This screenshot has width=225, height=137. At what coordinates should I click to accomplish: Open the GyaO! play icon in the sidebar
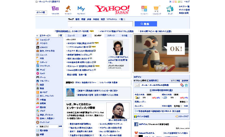coord(38,73)
